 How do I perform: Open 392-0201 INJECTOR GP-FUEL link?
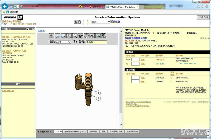click(x=16, y=37)
